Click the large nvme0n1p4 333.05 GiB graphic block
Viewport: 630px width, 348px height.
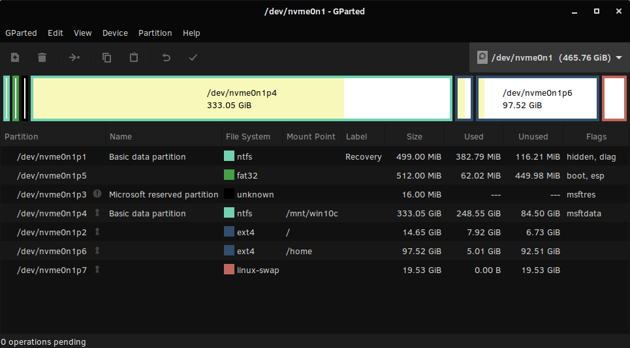[242, 98]
